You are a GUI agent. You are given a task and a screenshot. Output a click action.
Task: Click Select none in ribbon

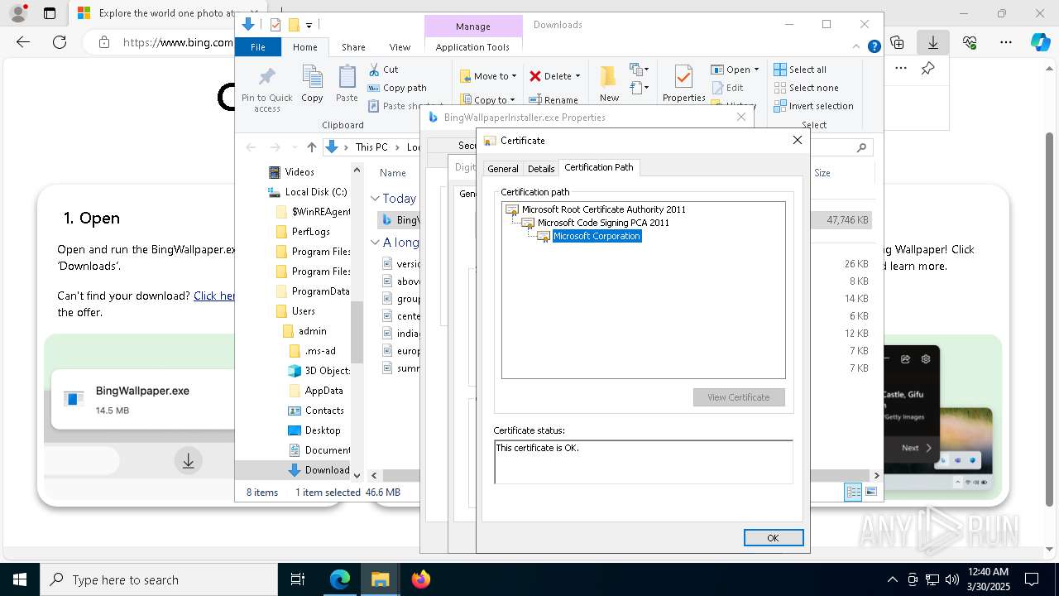(806, 88)
